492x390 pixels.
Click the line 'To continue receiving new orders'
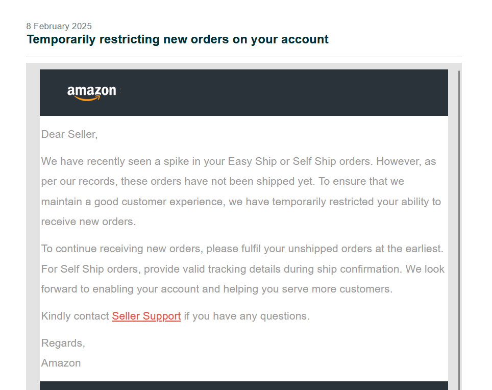[242, 249]
